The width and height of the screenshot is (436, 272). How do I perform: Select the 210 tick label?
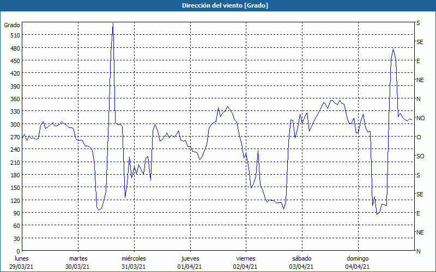(x=15, y=162)
